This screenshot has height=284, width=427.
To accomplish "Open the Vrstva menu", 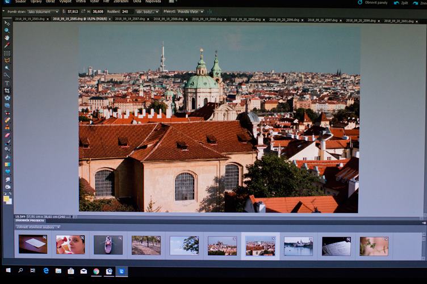I will 81,1.
